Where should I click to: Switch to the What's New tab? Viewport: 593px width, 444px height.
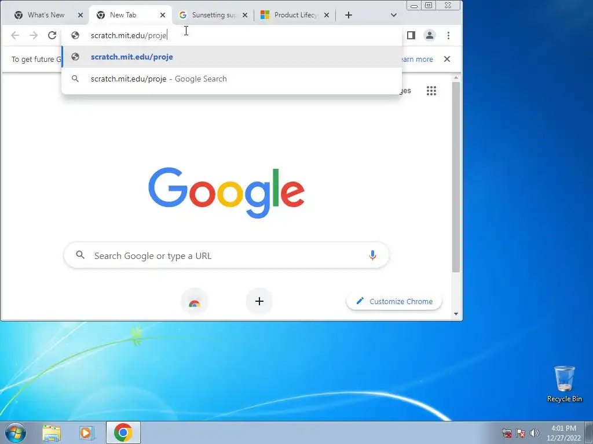click(45, 15)
